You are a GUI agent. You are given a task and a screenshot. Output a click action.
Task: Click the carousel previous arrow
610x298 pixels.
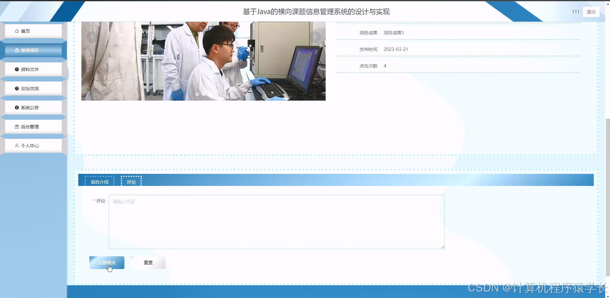pyautogui.click(x=92, y=37)
